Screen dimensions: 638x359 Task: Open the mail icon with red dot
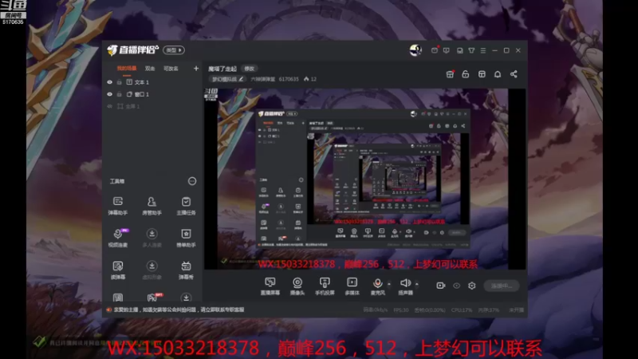pyautogui.click(x=435, y=50)
